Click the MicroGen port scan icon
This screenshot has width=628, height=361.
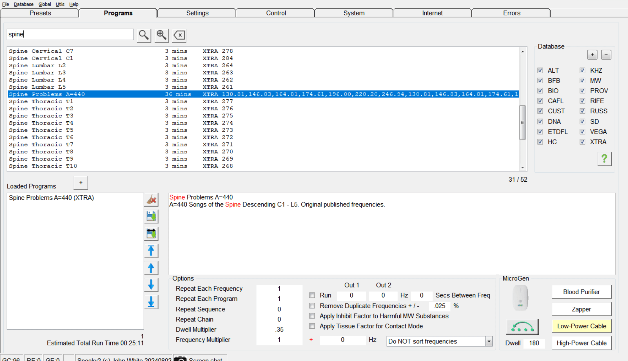pos(522,327)
